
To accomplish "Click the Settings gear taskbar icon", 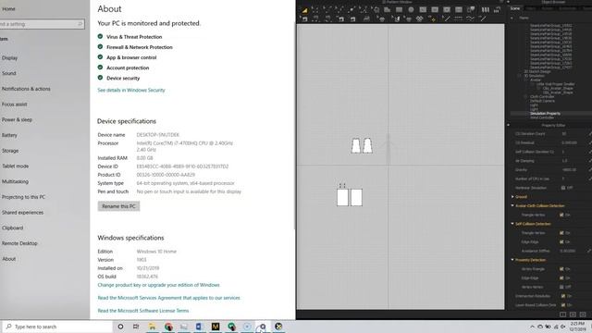I will coord(263,327).
